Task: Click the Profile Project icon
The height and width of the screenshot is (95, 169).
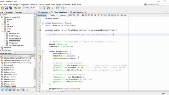Action: coord(63,8)
